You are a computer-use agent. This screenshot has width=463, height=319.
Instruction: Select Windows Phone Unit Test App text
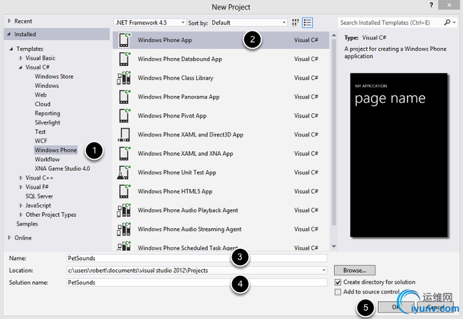click(177, 173)
